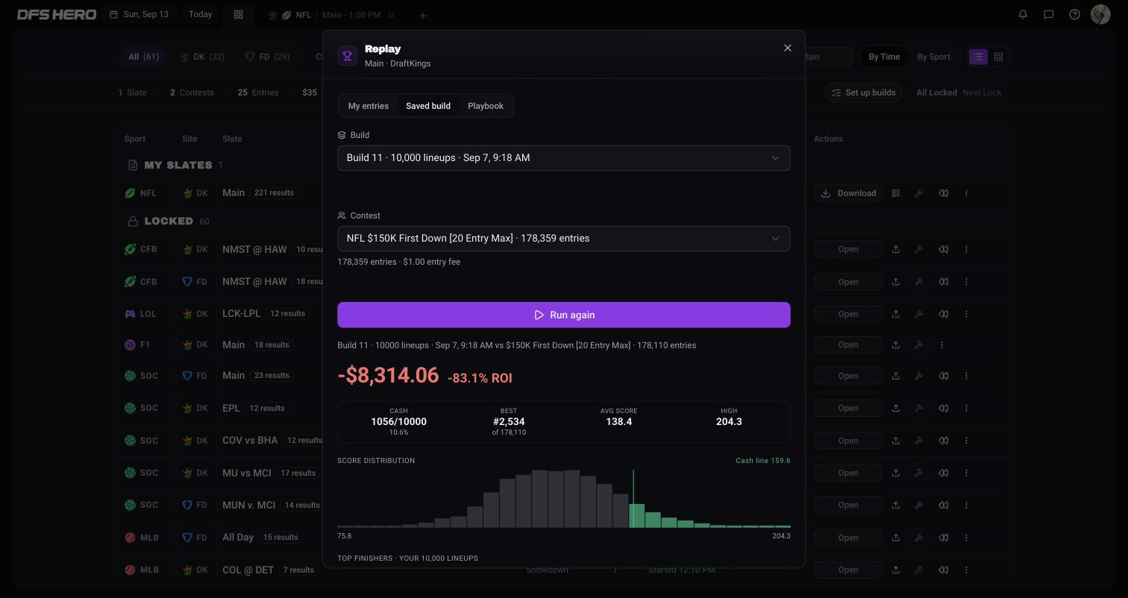Expand the Build 11 dropdown

(x=563, y=158)
